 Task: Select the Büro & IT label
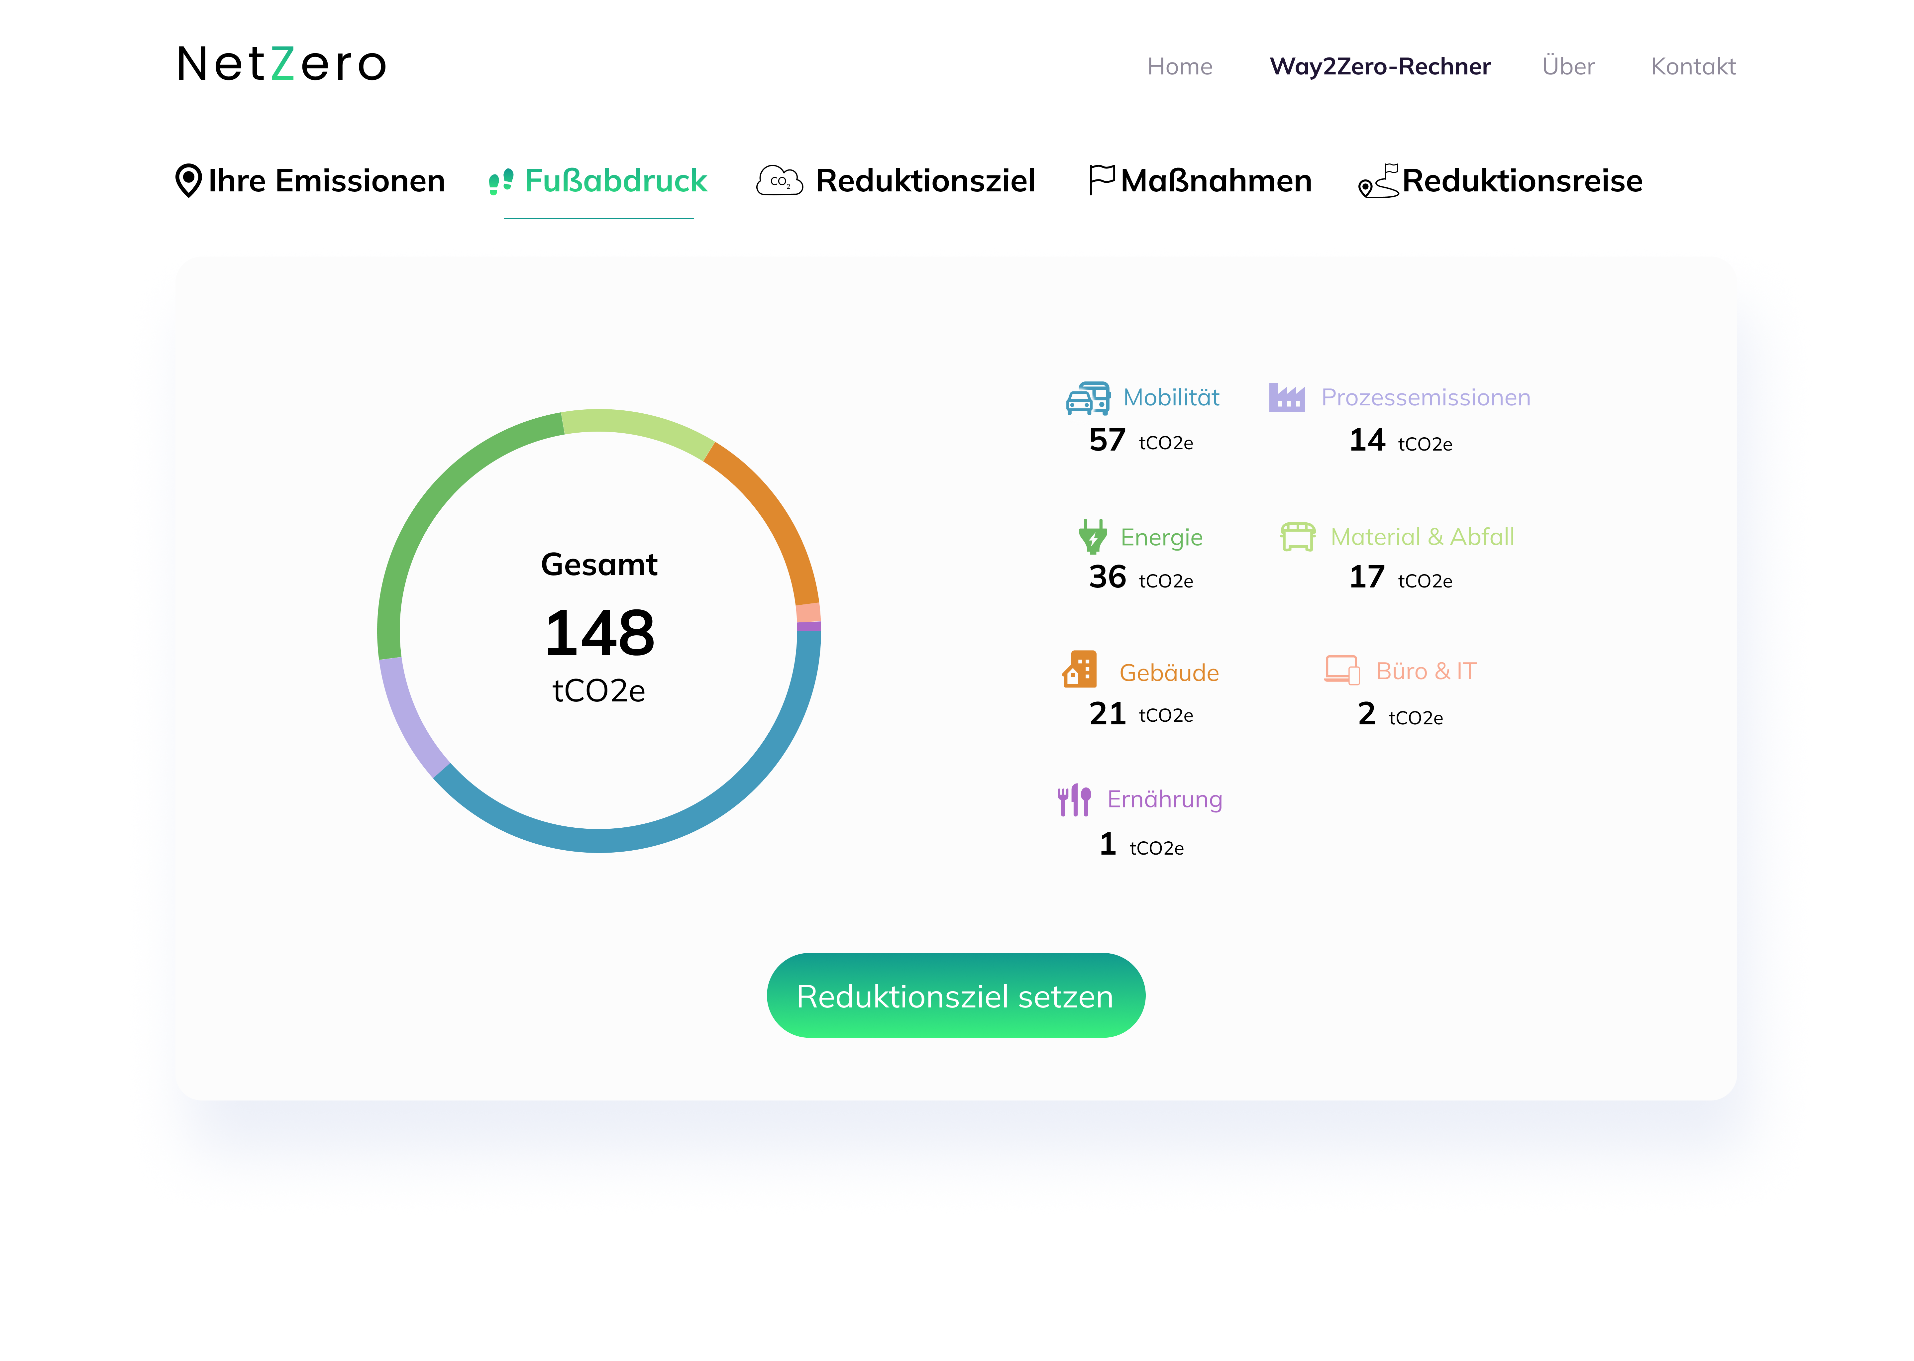pyautogui.click(x=1426, y=671)
